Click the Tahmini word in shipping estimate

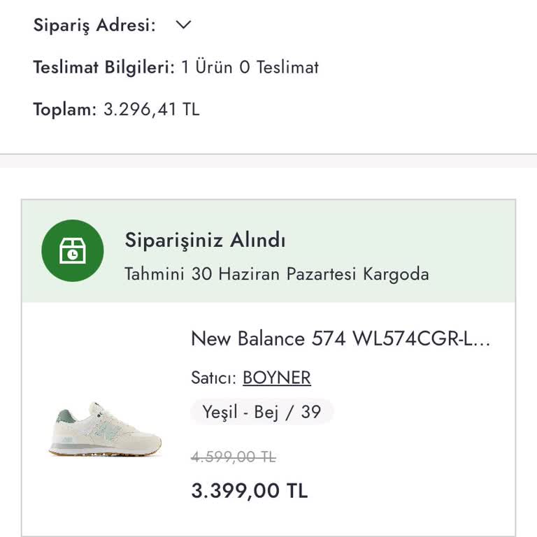[x=155, y=273]
